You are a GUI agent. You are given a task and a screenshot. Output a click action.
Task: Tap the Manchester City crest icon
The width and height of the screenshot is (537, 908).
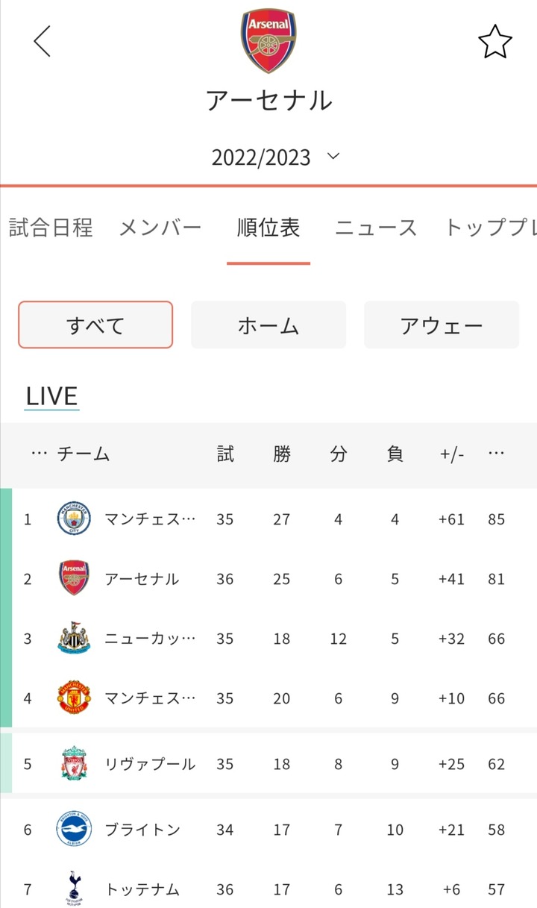coord(74,519)
